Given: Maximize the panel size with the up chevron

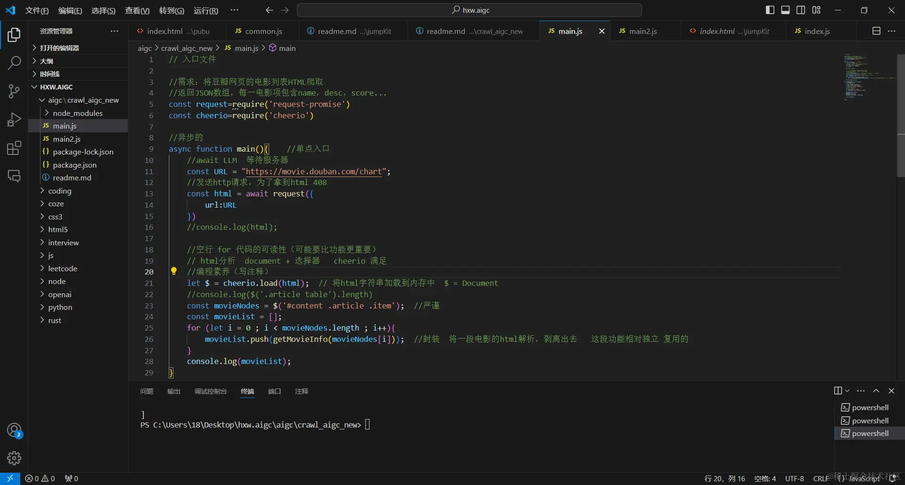Looking at the screenshot, I should 876,391.
